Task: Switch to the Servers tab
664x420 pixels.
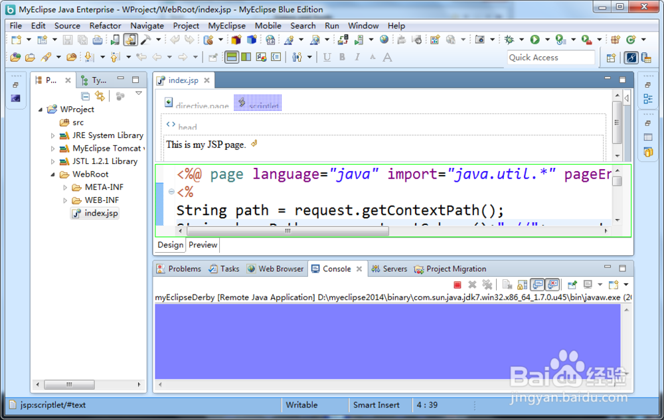Action: point(388,269)
